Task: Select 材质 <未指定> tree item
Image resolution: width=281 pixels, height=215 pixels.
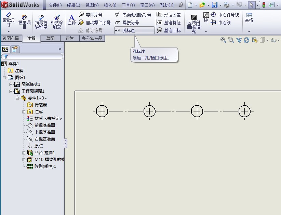Action: click(45, 118)
